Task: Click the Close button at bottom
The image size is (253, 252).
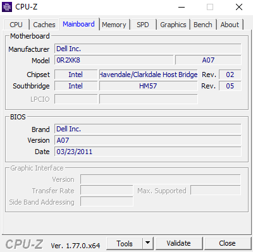Action: [227, 243]
